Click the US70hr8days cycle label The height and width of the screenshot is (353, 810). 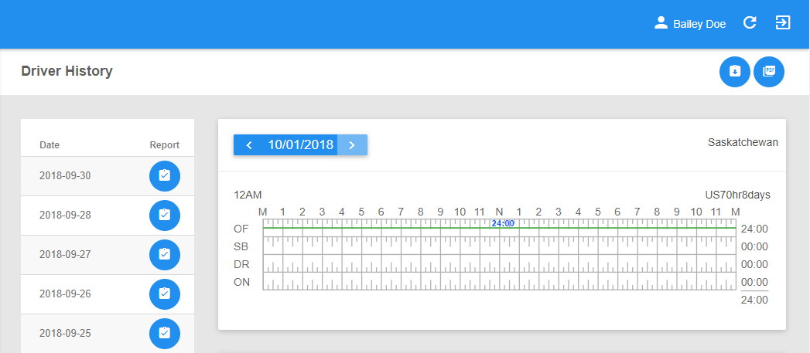pos(738,195)
